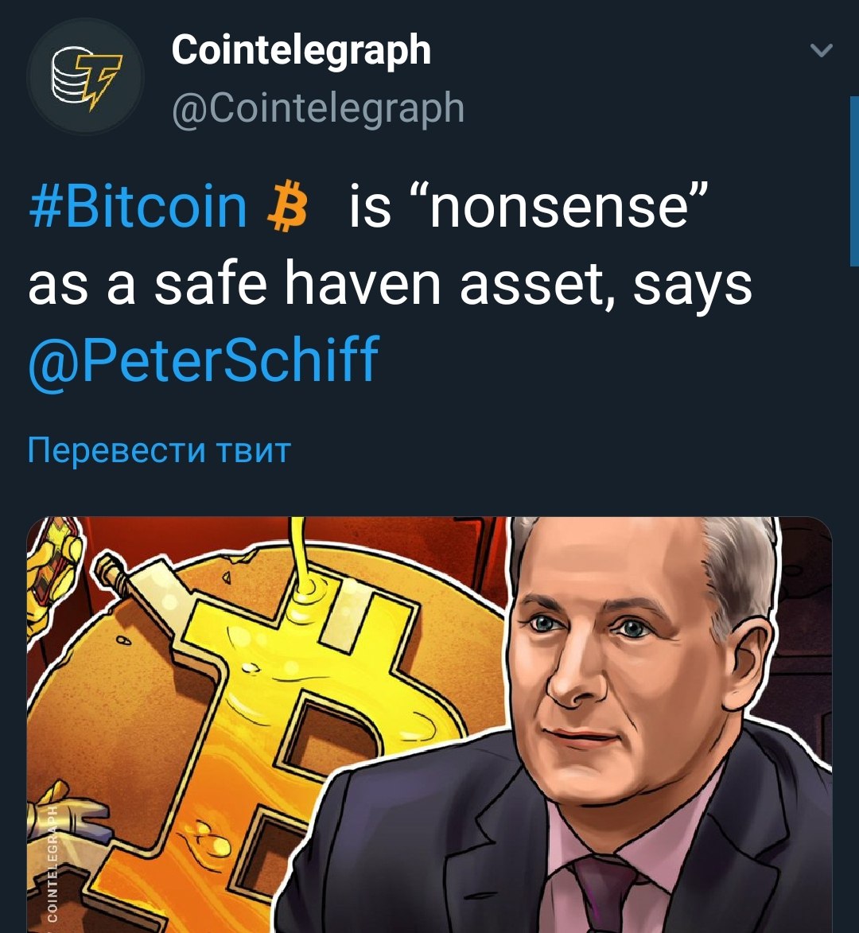The width and height of the screenshot is (859, 933).
Task: Open the Cointelegraph display name
Action: click(301, 50)
